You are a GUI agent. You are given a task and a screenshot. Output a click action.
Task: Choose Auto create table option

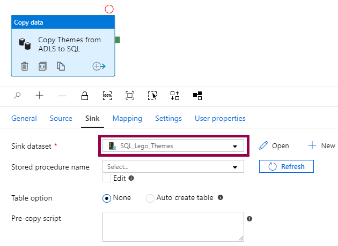coord(150,198)
